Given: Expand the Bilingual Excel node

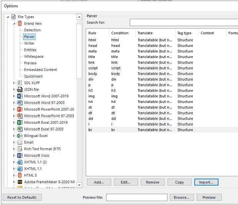Looking at the screenshot, I should pyautogui.click(x=14, y=136).
